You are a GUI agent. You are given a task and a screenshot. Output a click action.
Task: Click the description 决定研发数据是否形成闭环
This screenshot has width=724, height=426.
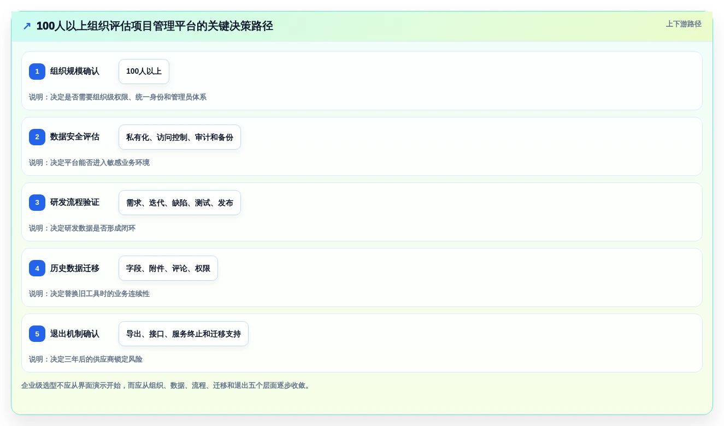coord(93,228)
